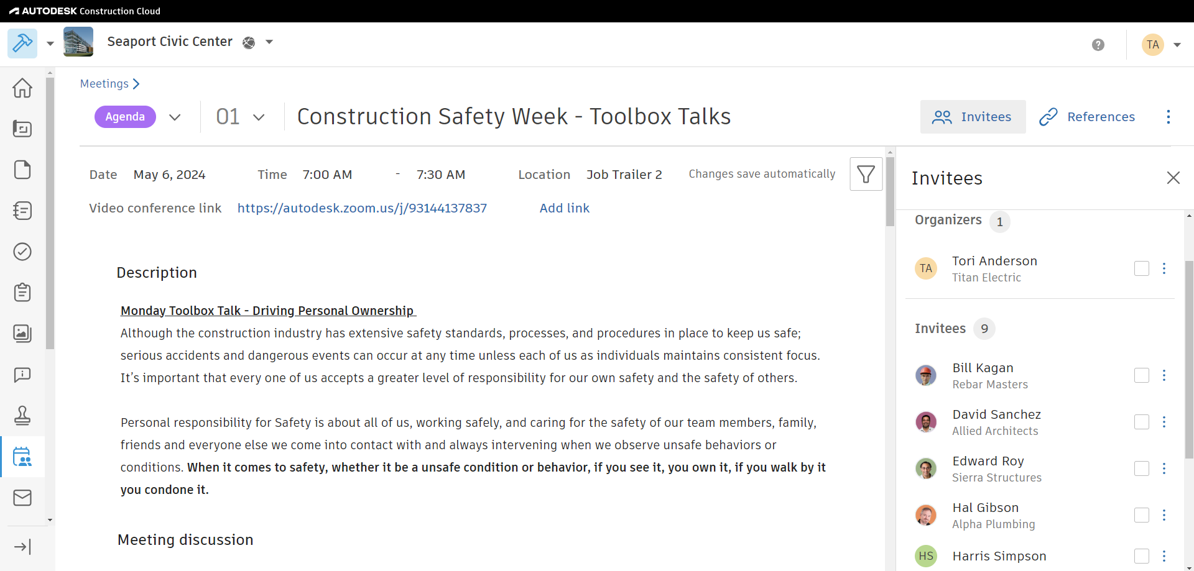
Task: Open the Correspondence mail icon
Action: 22,498
